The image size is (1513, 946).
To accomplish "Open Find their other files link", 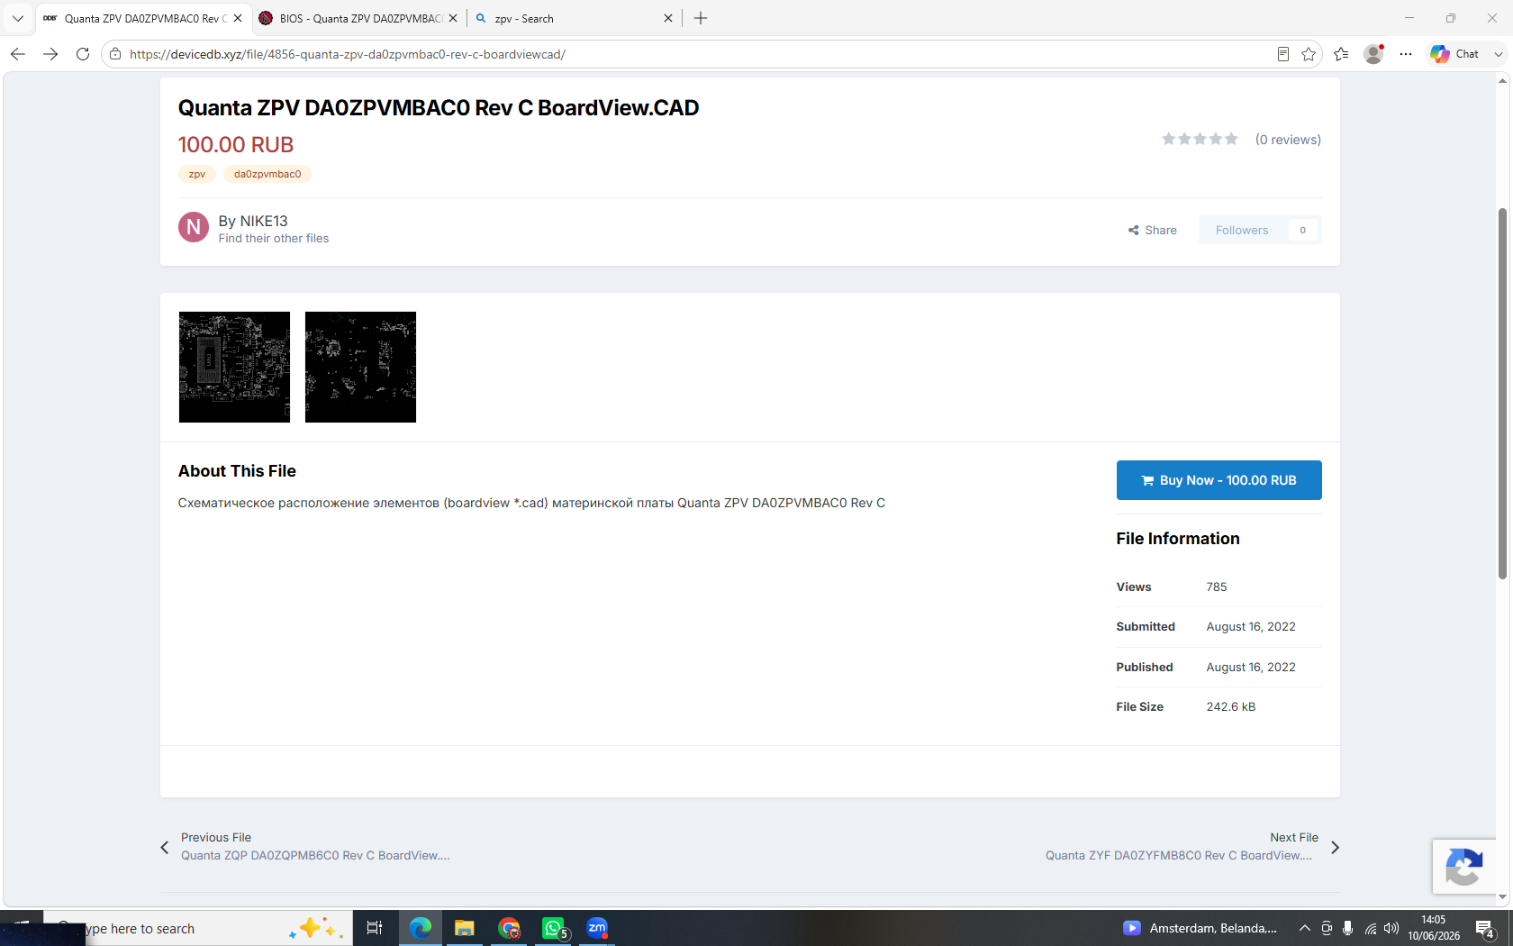I will click(274, 239).
